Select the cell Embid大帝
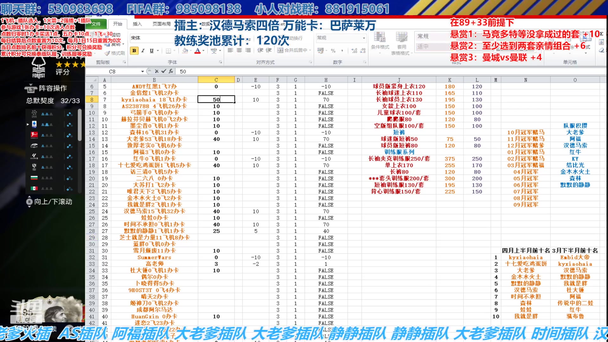This screenshot has width=608, height=342. (575, 257)
